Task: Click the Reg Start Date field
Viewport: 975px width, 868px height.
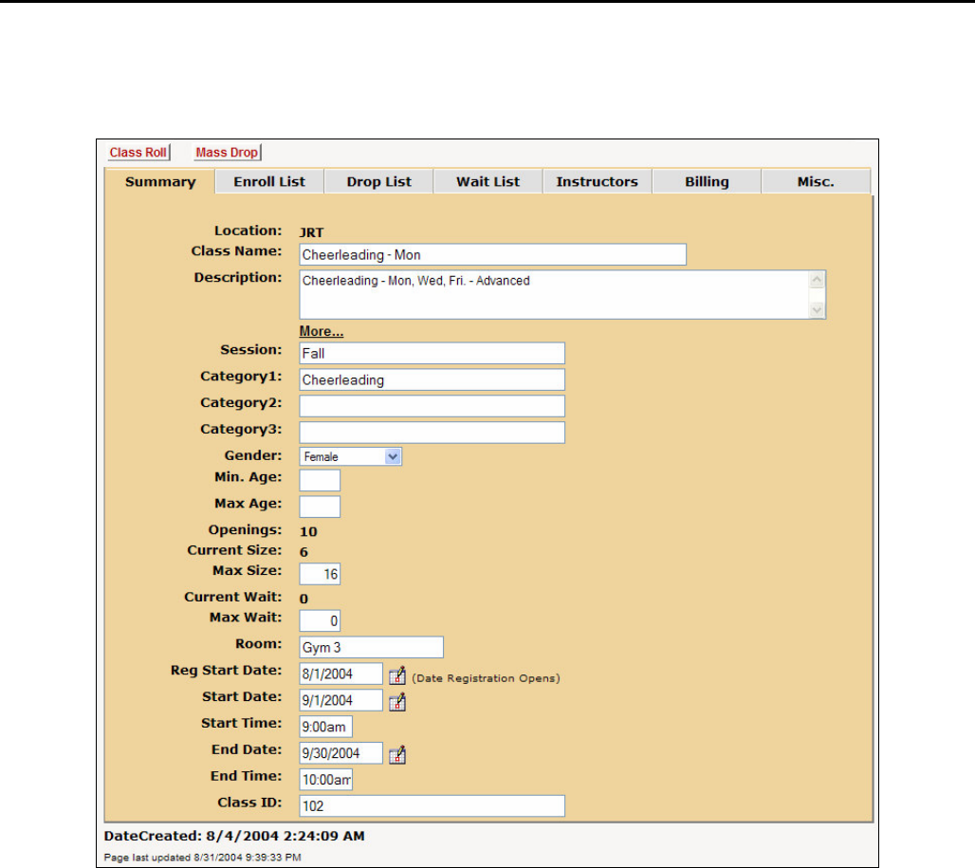Action: (340, 674)
